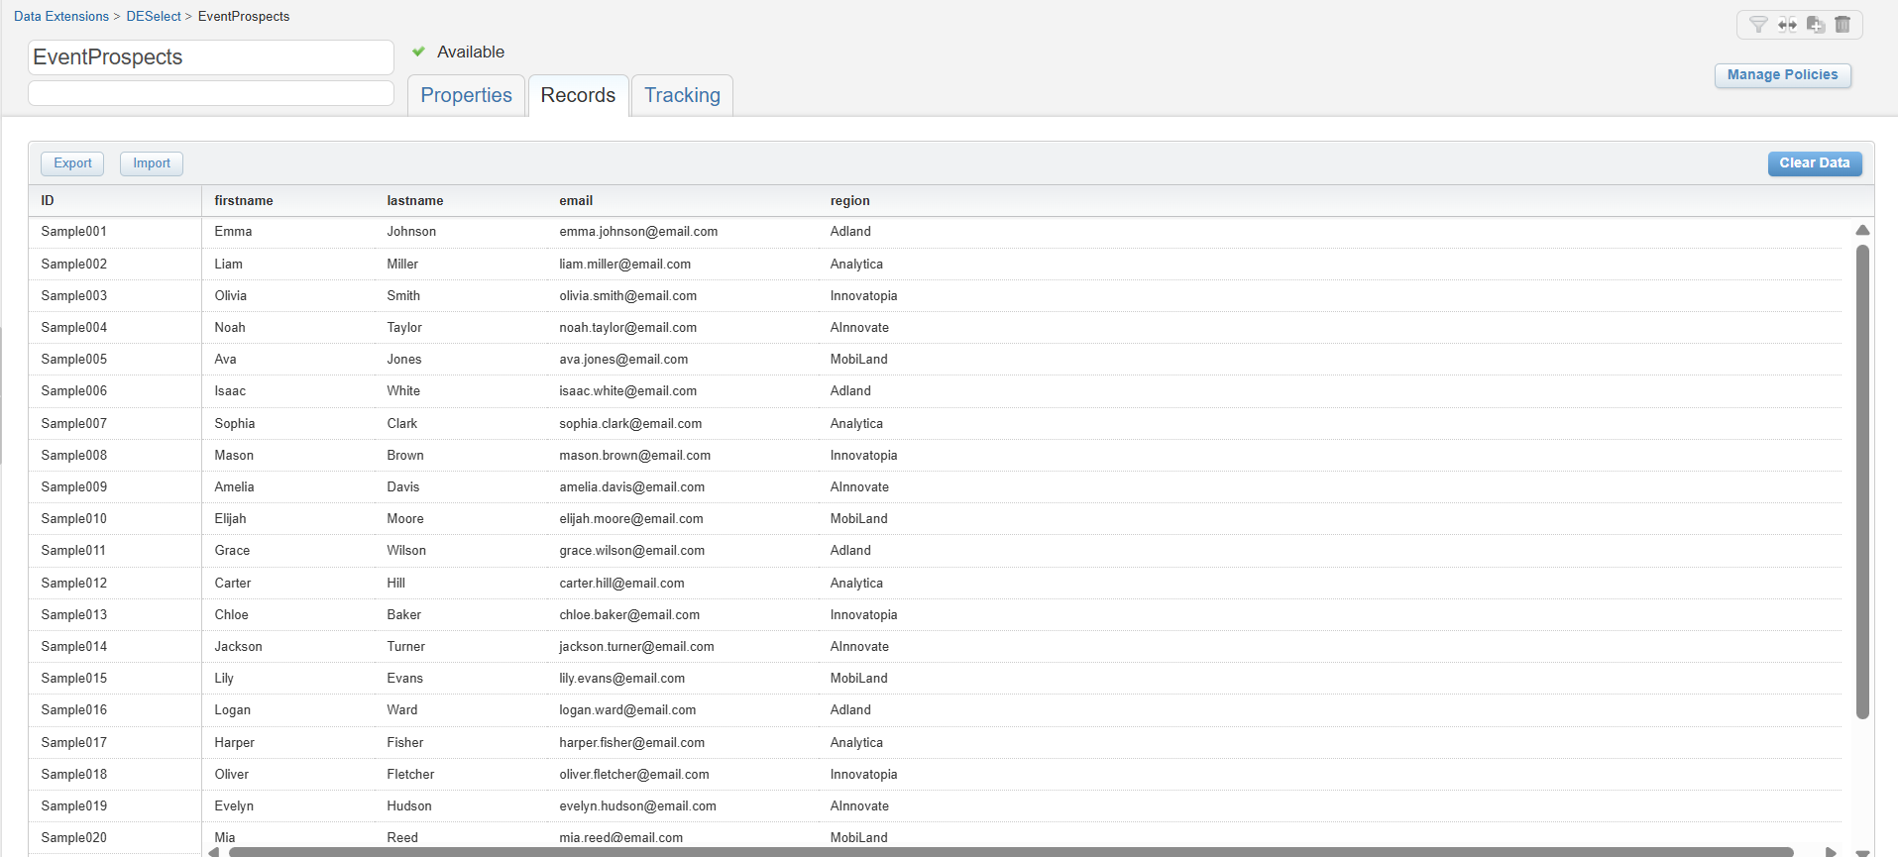The image size is (1898, 857).
Task: Open Manage Policies
Action: (x=1782, y=75)
